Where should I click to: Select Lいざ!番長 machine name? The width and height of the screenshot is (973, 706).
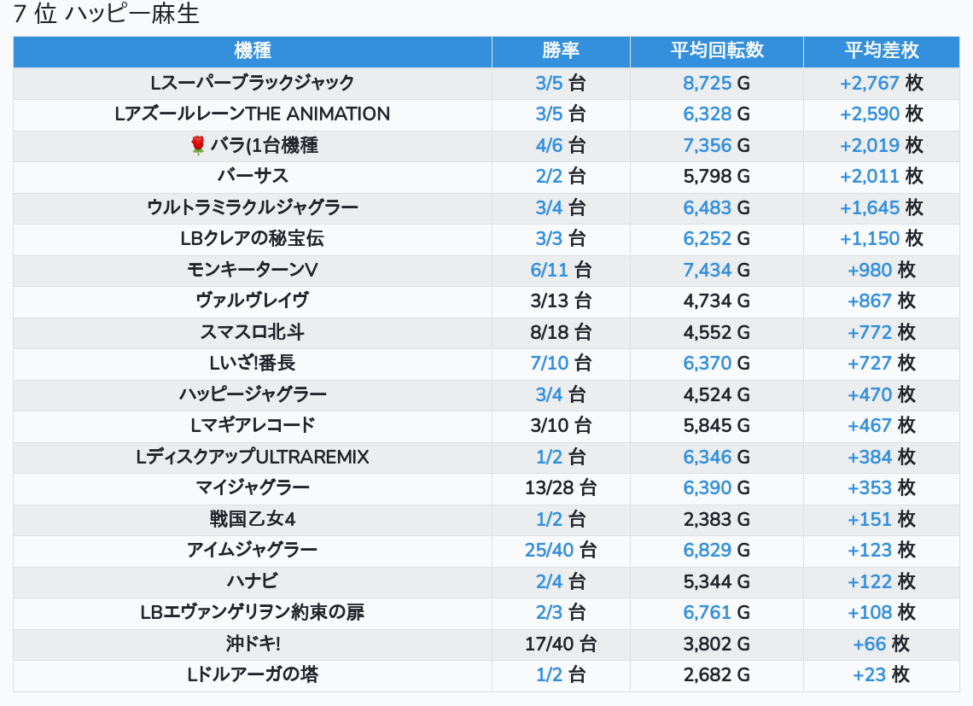[x=253, y=364]
